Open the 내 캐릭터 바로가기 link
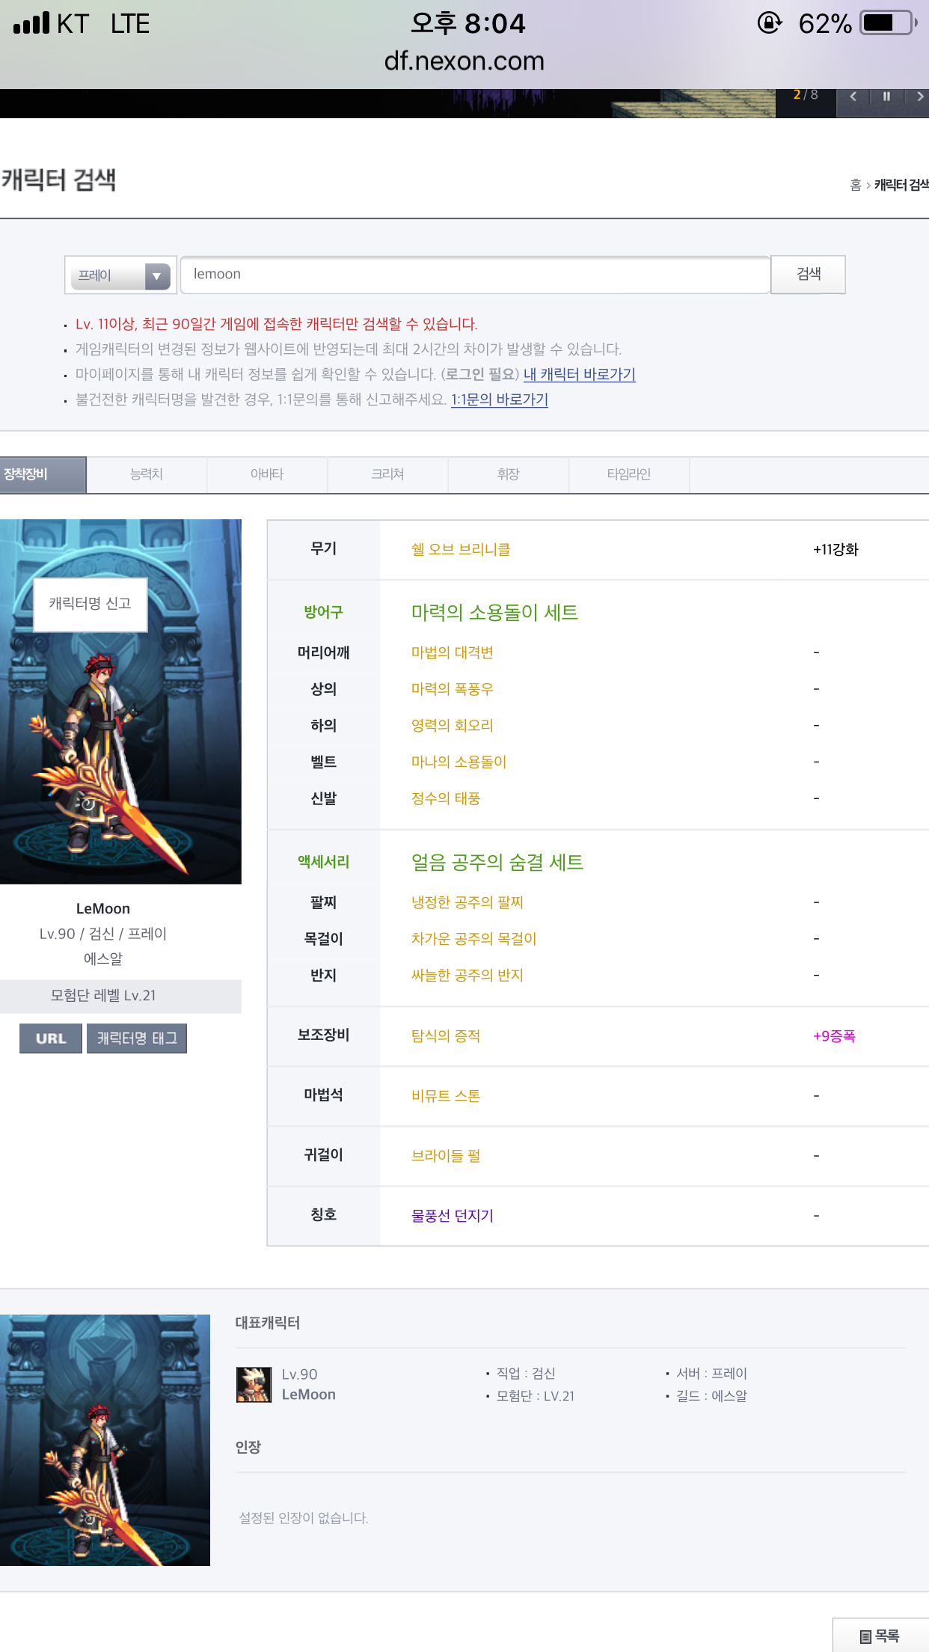 580,374
